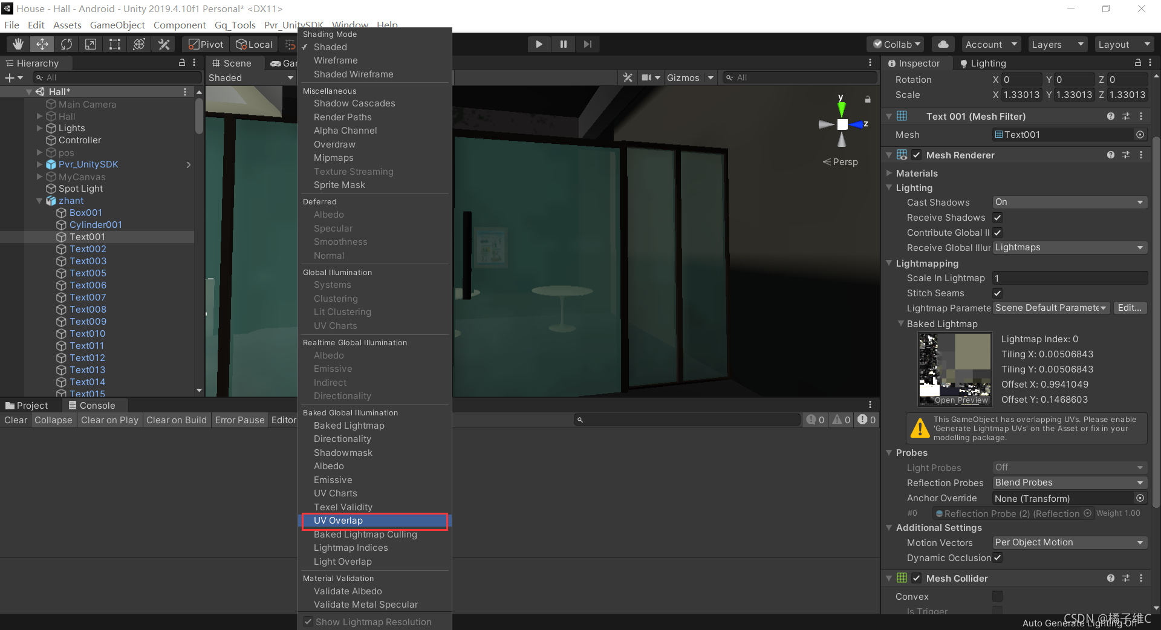Image resolution: width=1161 pixels, height=630 pixels.
Task: Open the Layout dropdown
Action: tap(1124, 44)
